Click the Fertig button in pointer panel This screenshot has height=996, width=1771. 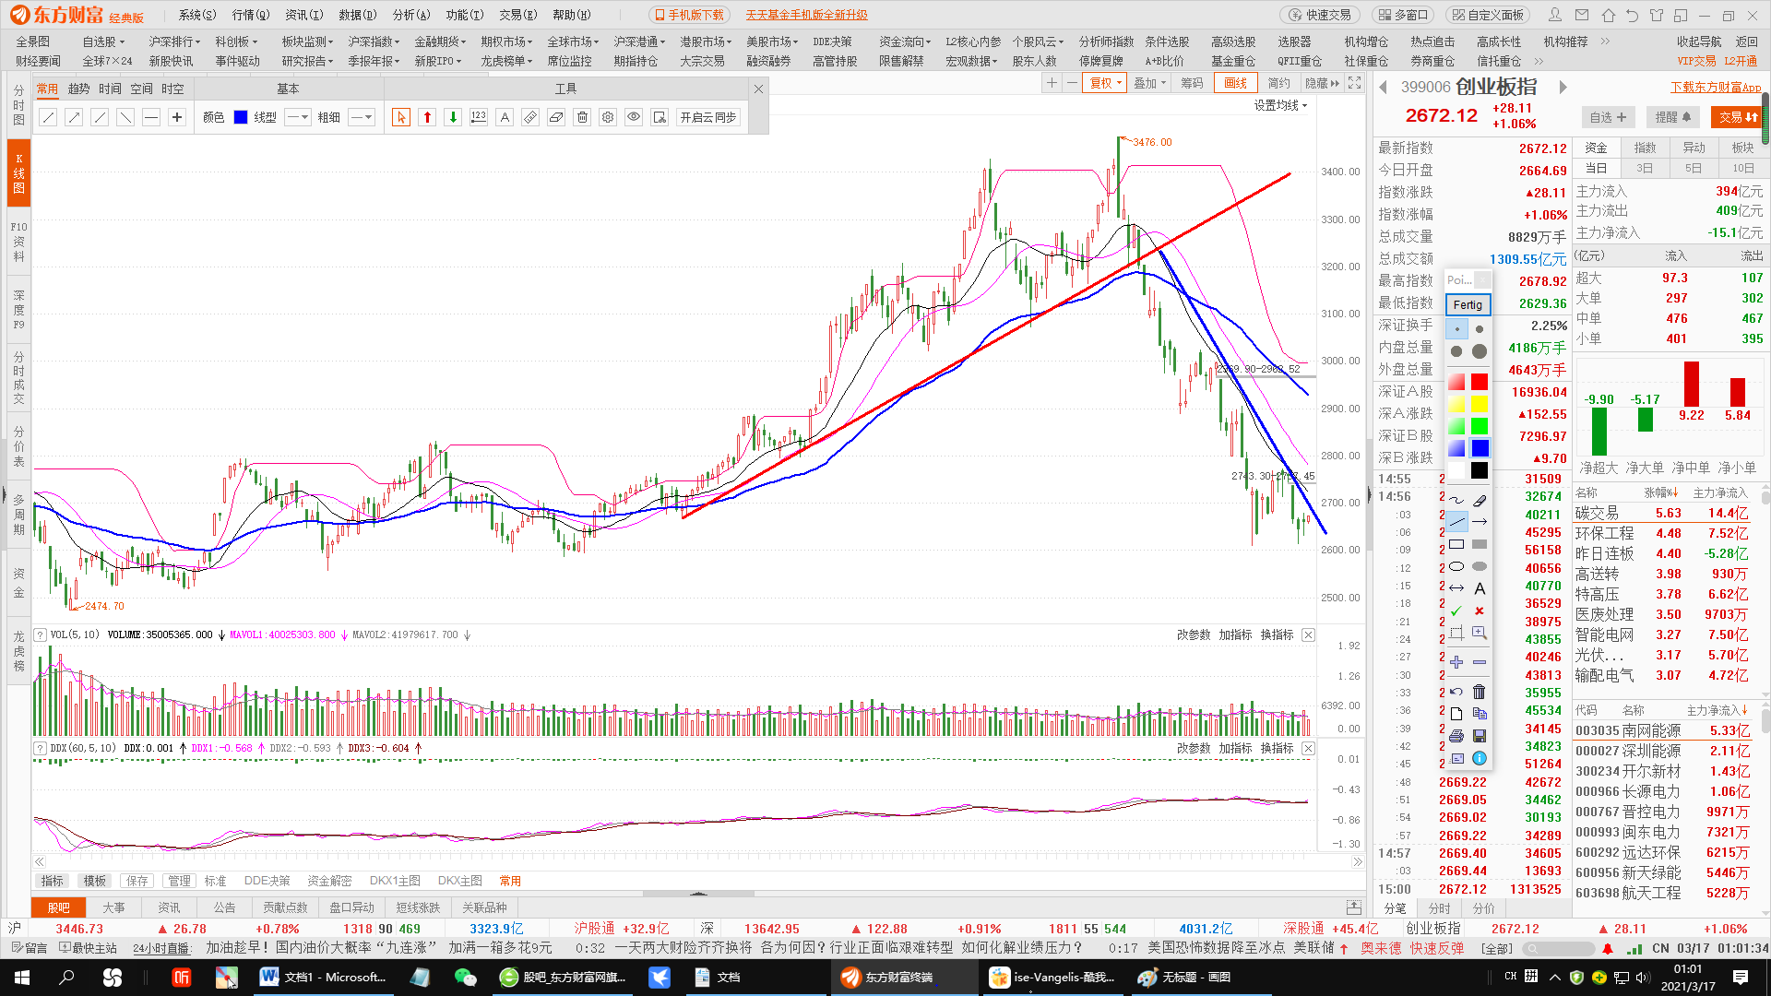[1468, 304]
